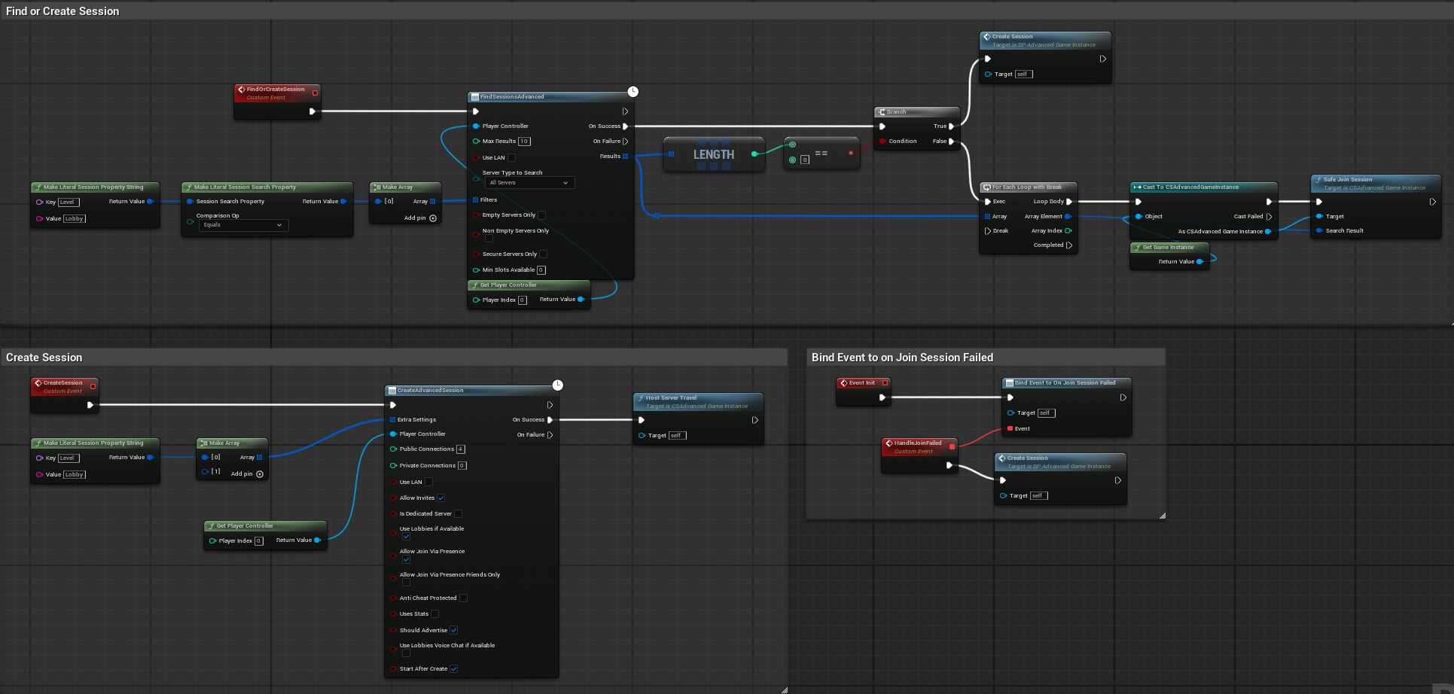Click the Results array pin on FindSessionsAdvanced
The image size is (1454, 694).
point(625,157)
